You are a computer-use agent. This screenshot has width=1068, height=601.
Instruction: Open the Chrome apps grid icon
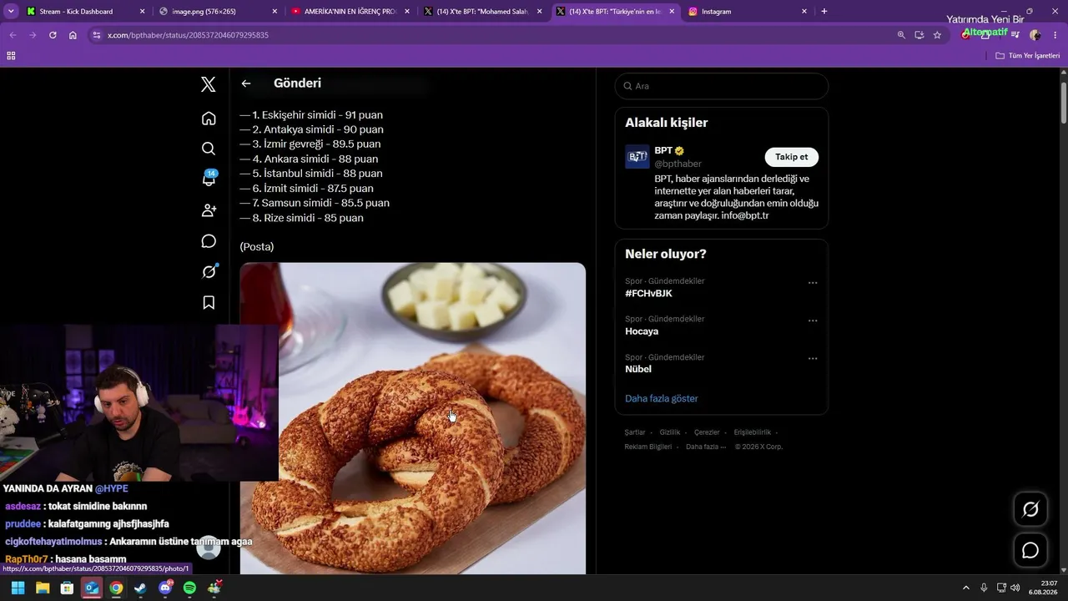[x=11, y=56]
